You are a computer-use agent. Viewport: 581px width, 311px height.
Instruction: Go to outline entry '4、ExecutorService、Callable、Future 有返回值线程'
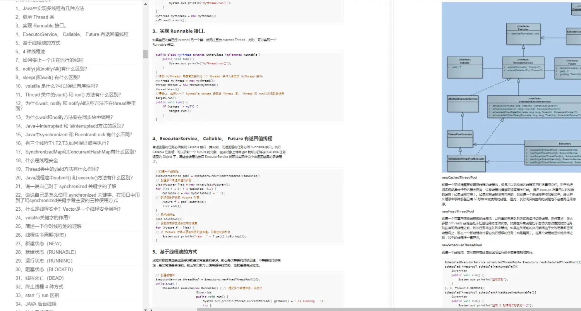tap(72, 34)
